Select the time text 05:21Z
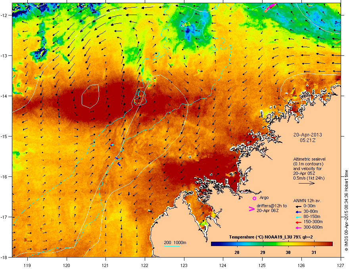The image size is (349, 269). click(308, 140)
